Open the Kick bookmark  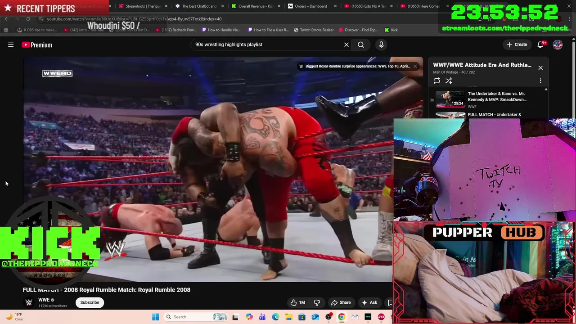tap(391, 30)
